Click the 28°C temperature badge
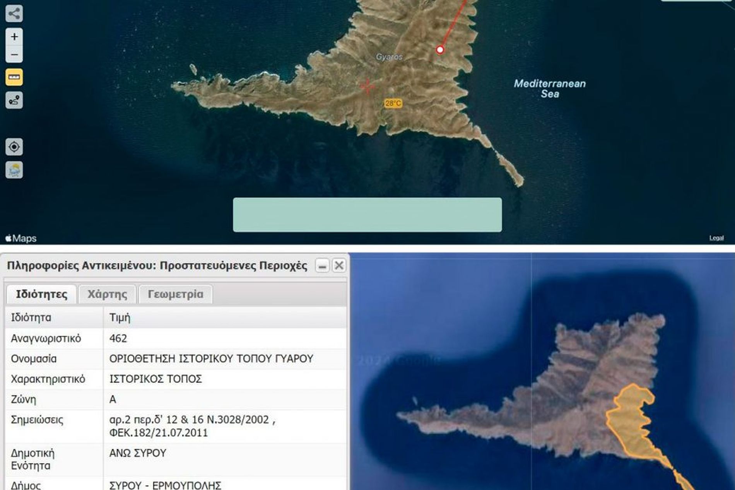Viewport: 735px width, 490px height. click(x=393, y=103)
